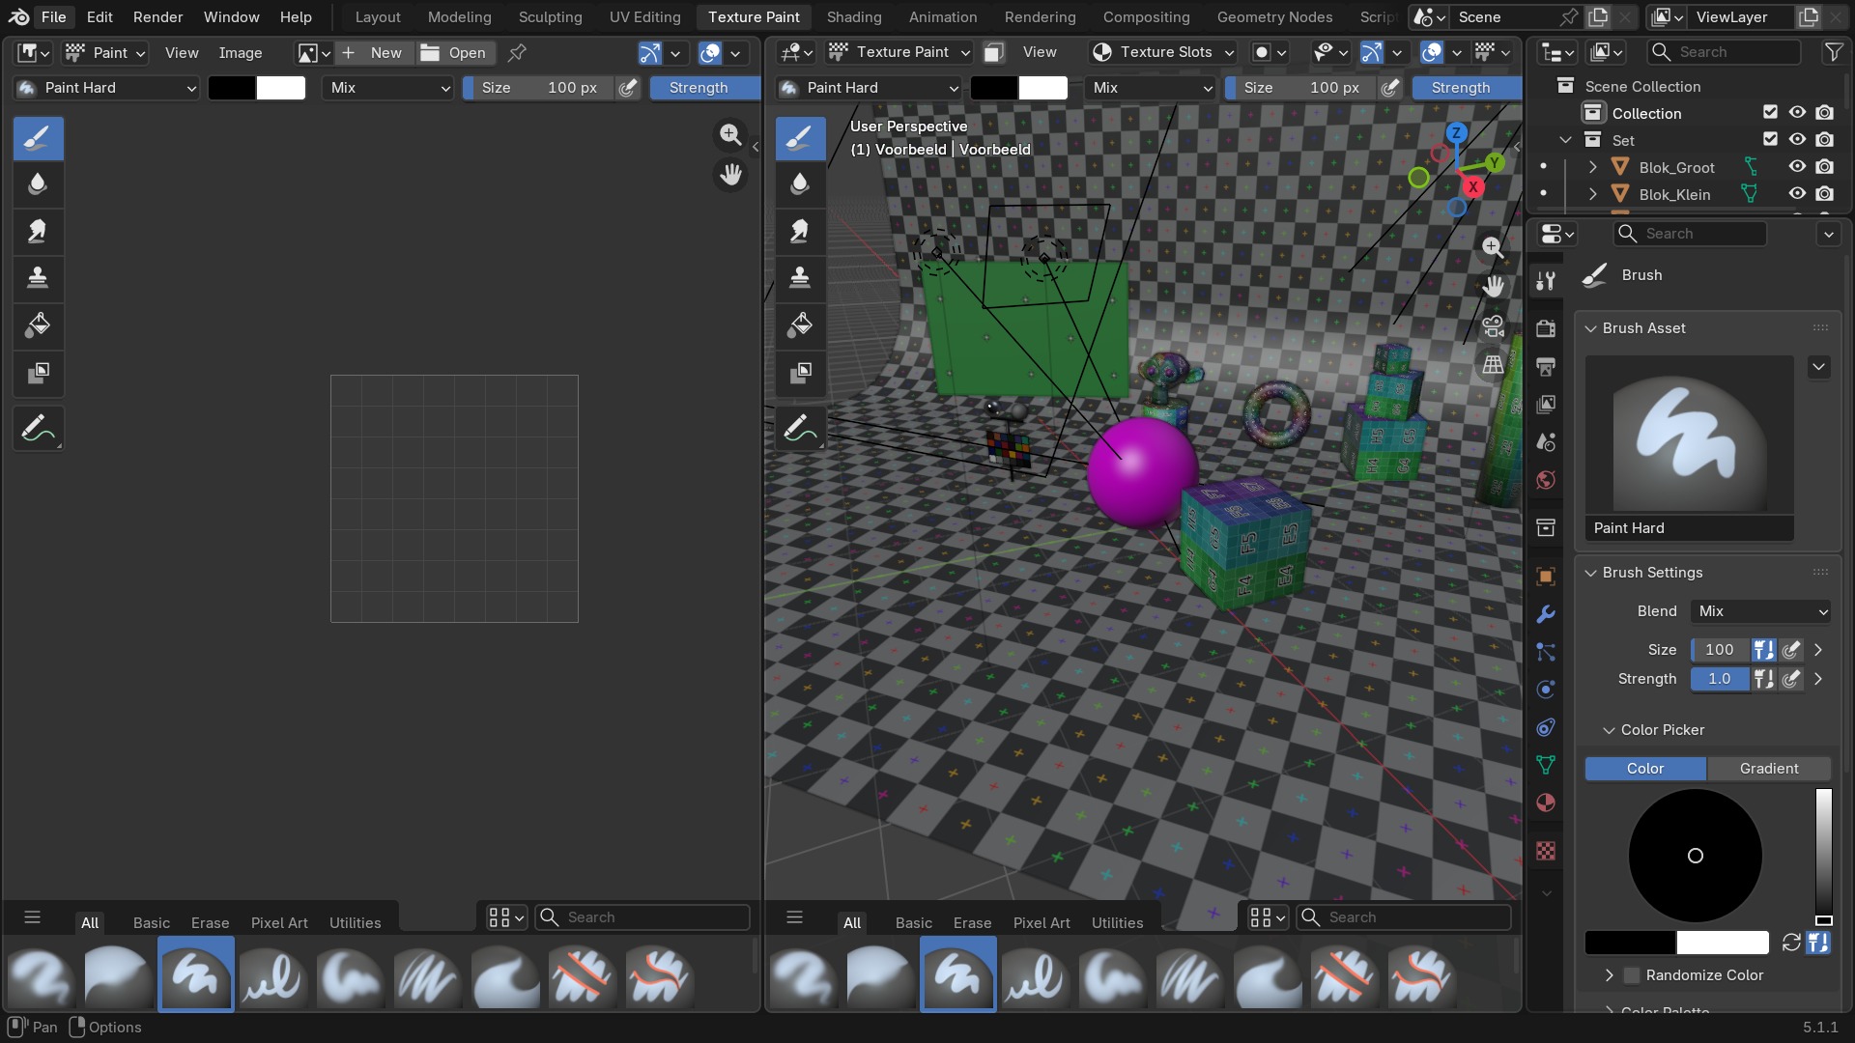Image resolution: width=1855 pixels, height=1043 pixels.
Task: Click the zoom magnifier in image editor
Action: coord(730,134)
